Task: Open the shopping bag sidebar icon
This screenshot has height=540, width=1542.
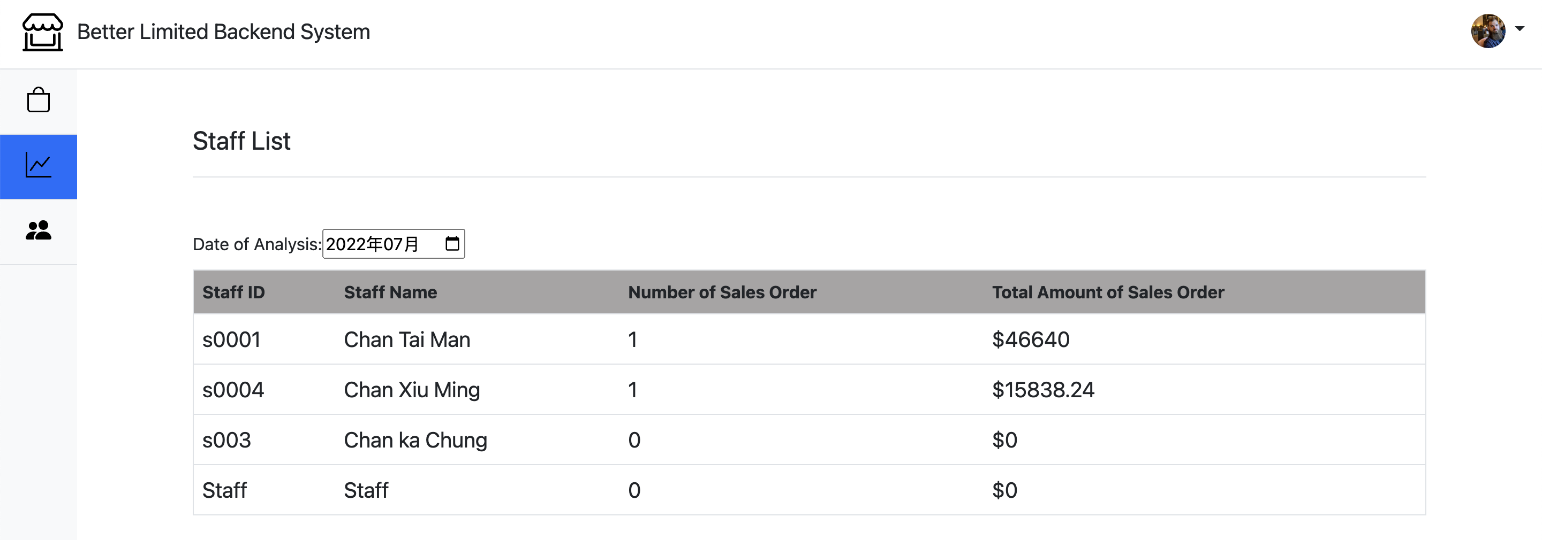Action: pos(39,101)
